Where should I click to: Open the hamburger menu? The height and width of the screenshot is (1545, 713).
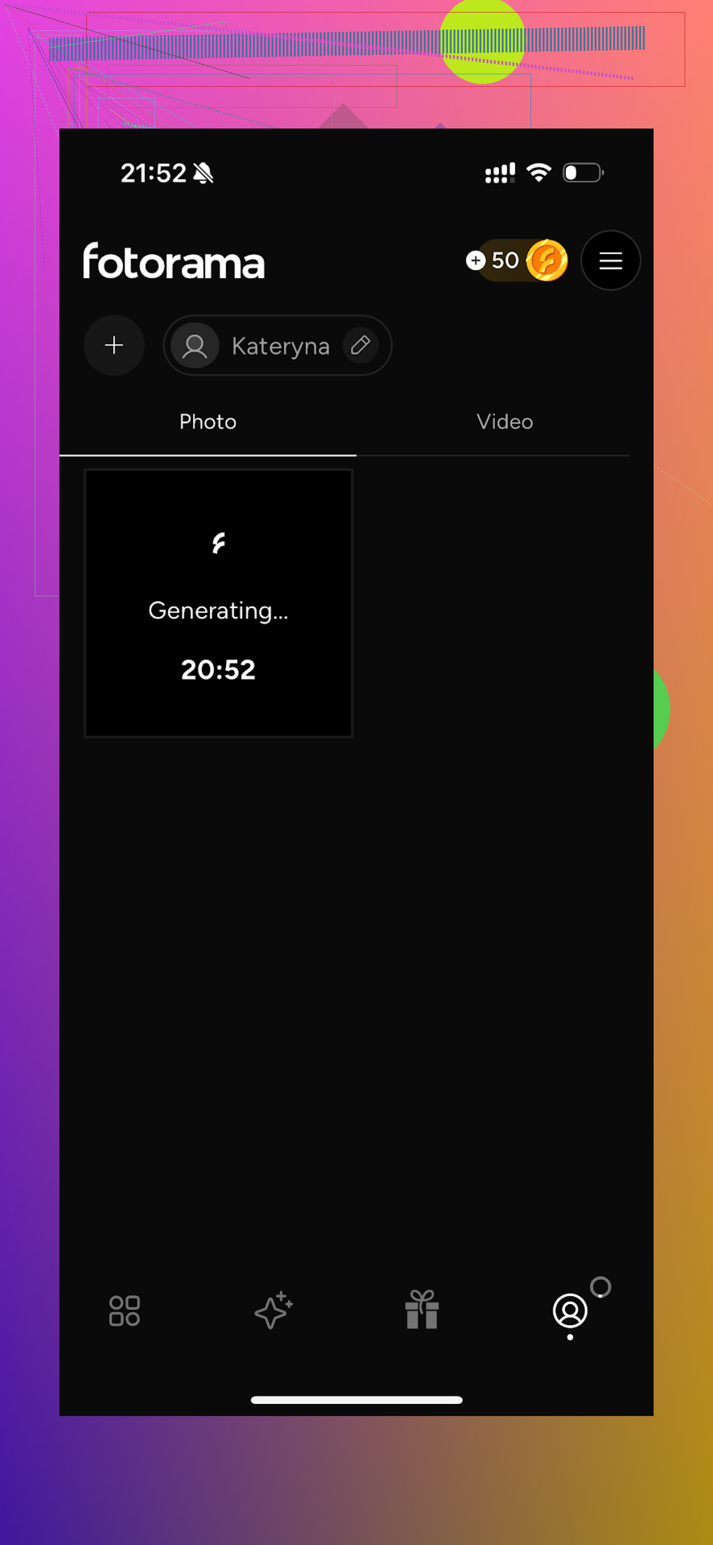[610, 260]
